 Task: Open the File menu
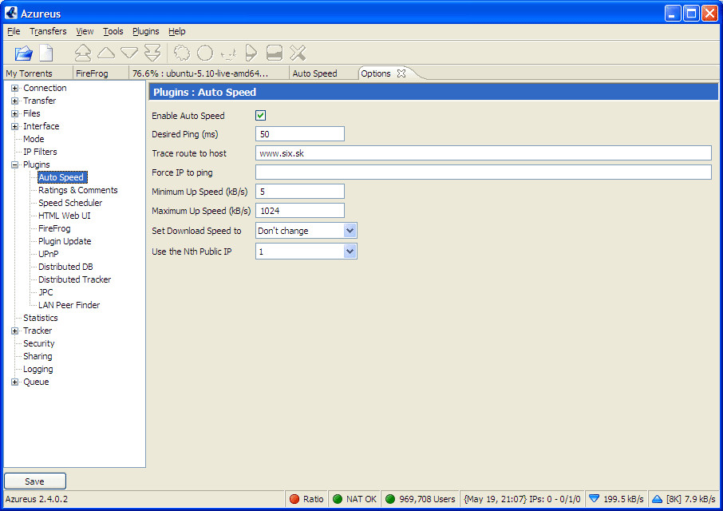point(14,31)
